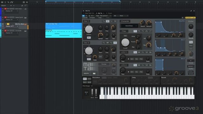Click the Mod wheel slider beside the keyboard
Viewport: 203px width, 114px height.
96,92
